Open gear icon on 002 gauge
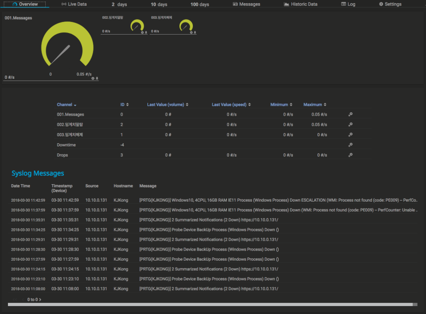 142,32
